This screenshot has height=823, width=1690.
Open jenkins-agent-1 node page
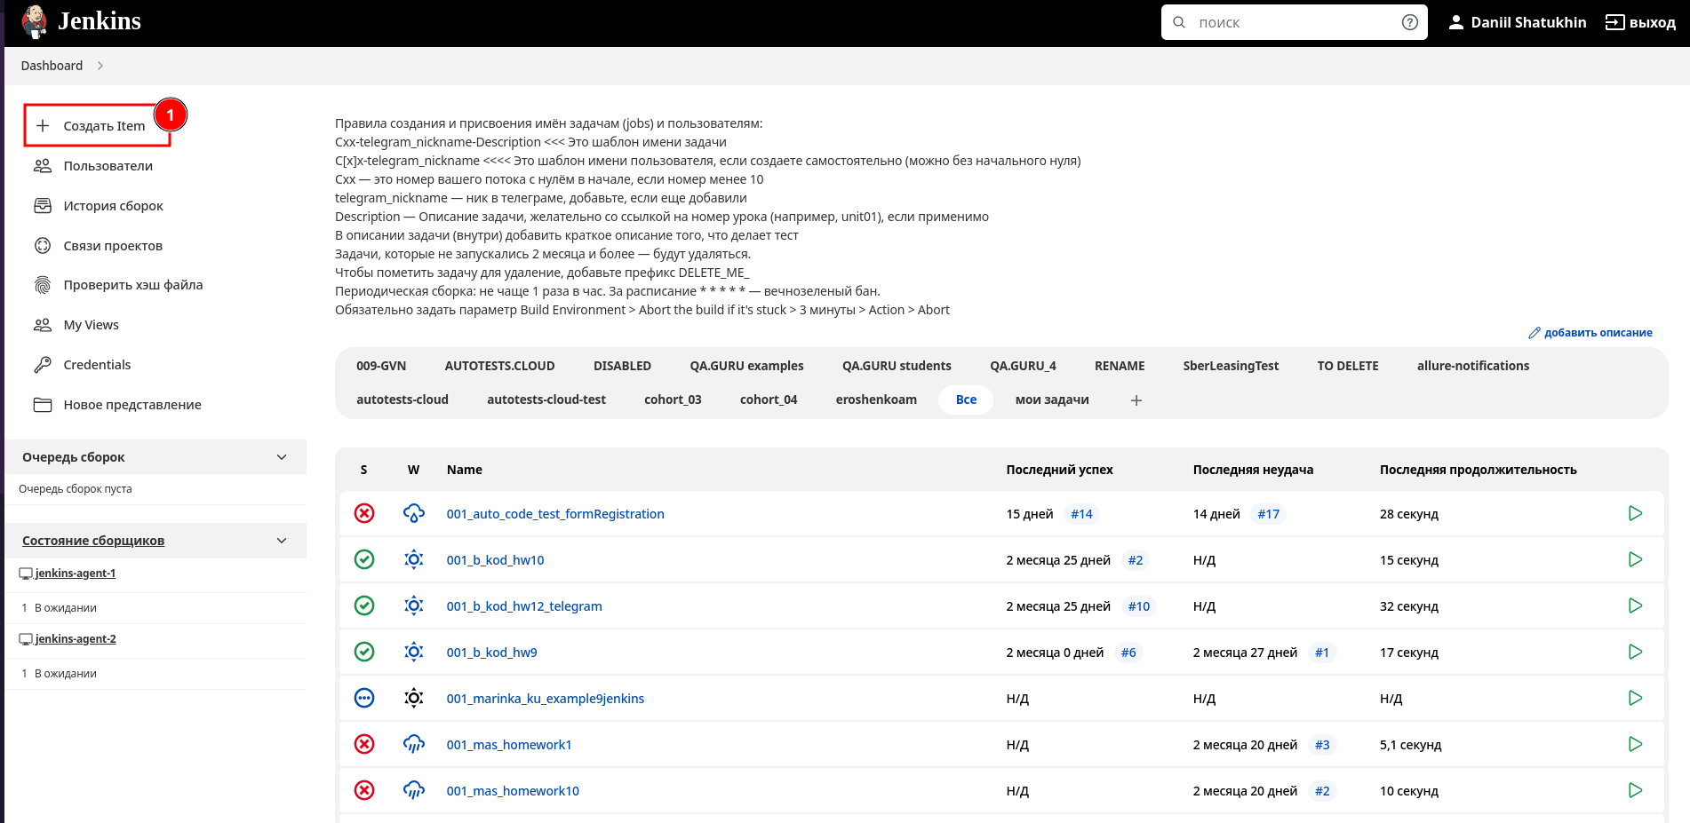coord(75,574)
